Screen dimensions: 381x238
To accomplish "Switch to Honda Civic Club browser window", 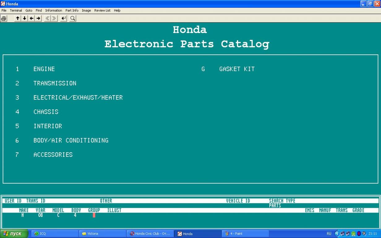I will point(150,234).
